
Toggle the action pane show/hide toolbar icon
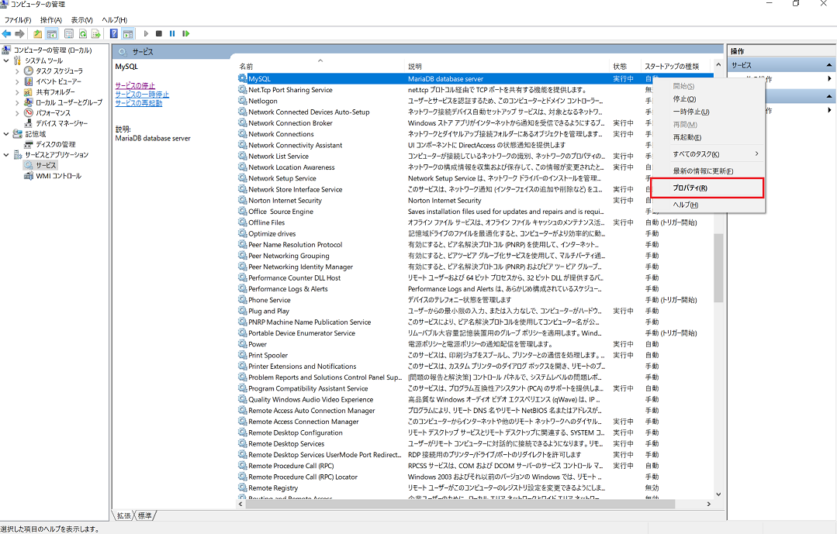[x=128, y=33]
